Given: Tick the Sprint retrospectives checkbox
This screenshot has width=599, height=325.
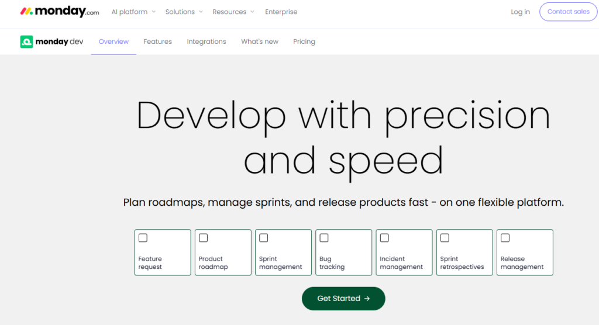Looking at the screenshot, I should 445,238.
